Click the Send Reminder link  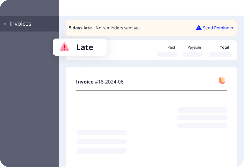click(218, 28)
